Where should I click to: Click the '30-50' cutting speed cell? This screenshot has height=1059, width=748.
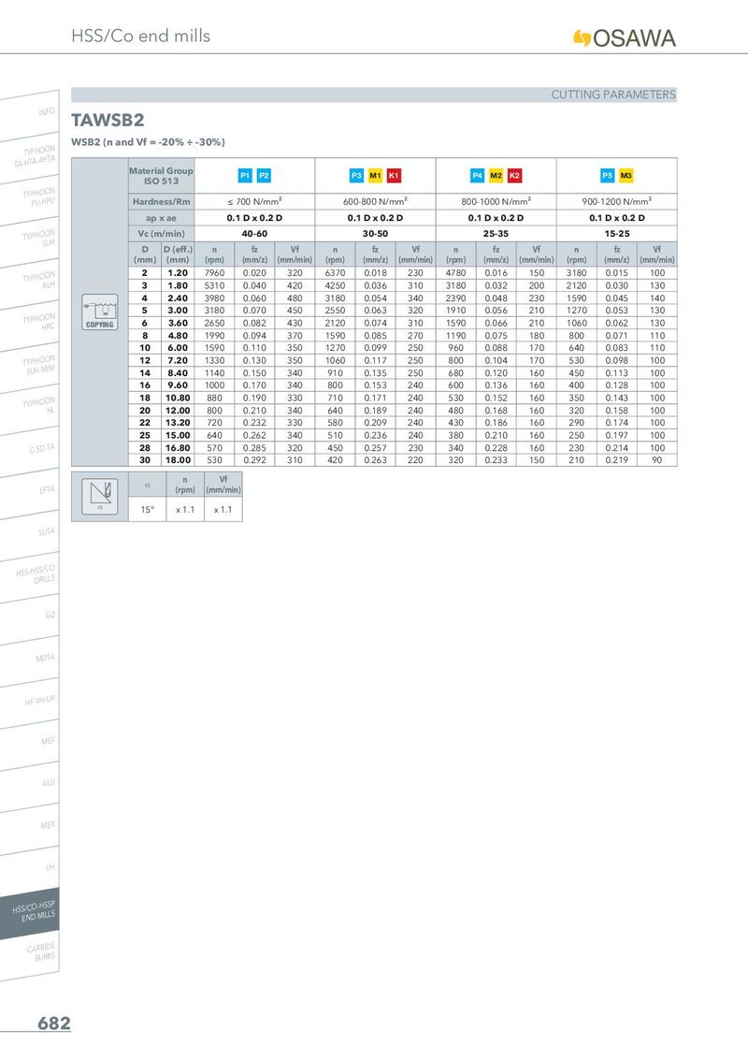pos(375,234)
